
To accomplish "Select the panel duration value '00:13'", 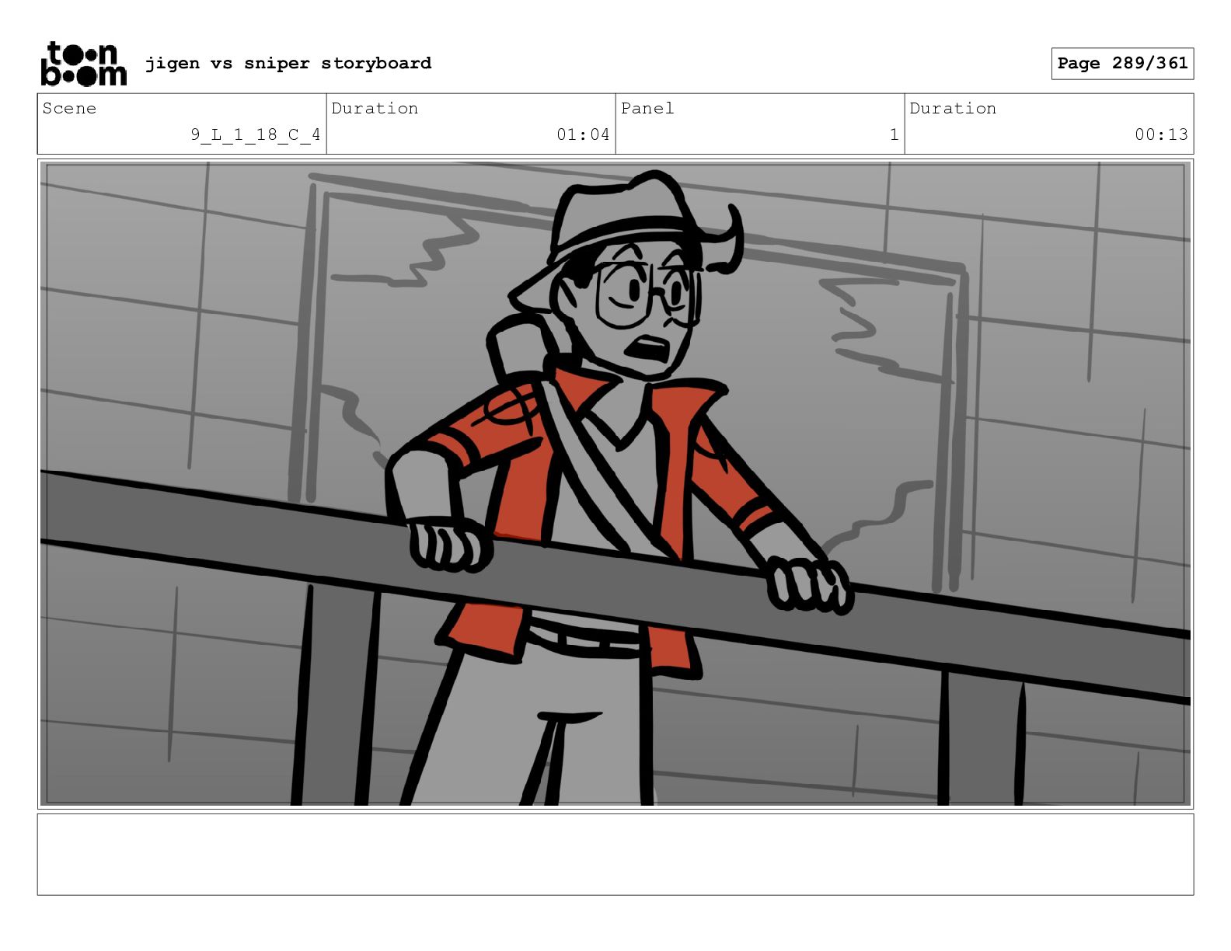I will click(1161, 134).
